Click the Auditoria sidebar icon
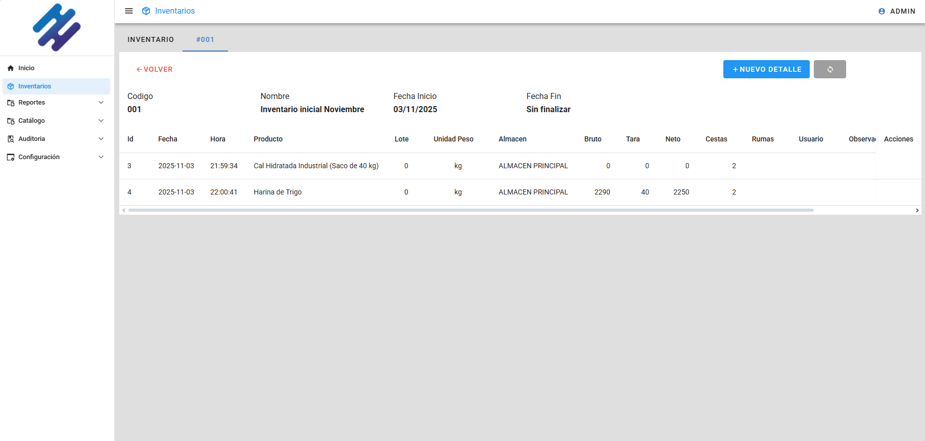Viewport: 925px width, 441px height. [x=11, y=139]
